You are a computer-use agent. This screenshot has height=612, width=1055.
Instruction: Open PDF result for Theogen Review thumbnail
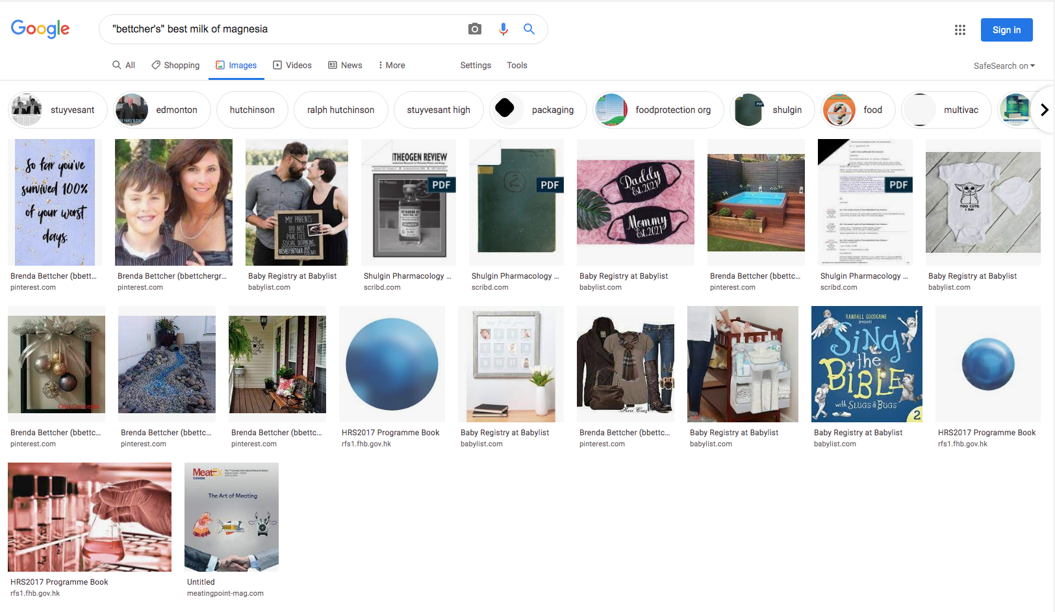coord(409,202)
